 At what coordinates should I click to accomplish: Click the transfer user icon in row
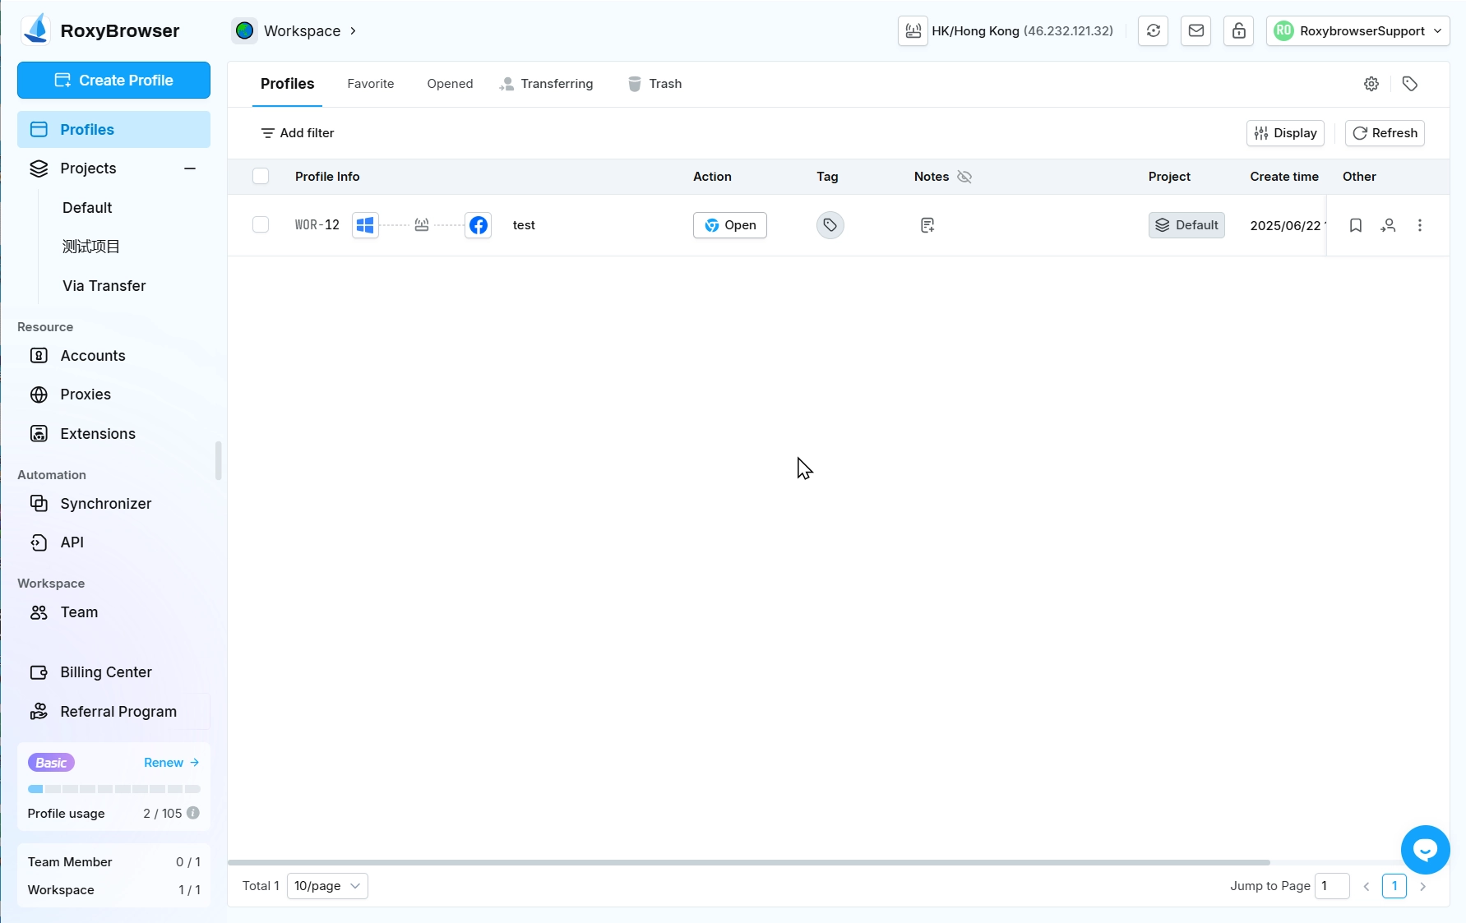[1388, 225]
